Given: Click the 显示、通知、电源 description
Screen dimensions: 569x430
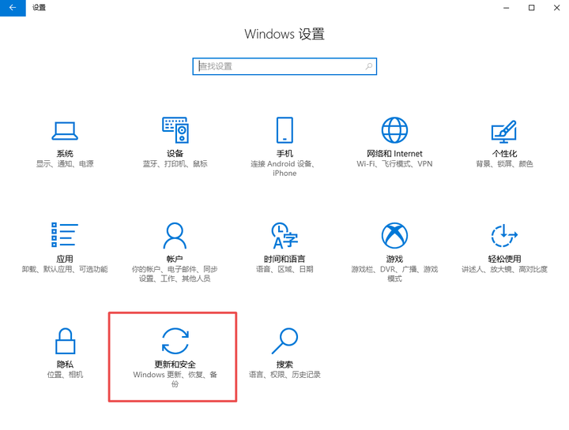Looking at the screenshot, I should coord(65,164).
